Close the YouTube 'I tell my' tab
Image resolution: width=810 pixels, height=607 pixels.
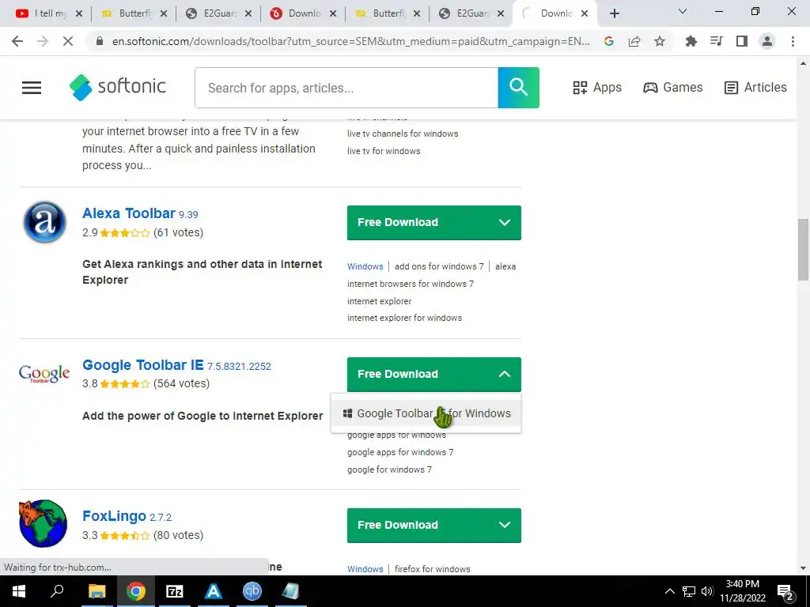(x=79, y=14)
